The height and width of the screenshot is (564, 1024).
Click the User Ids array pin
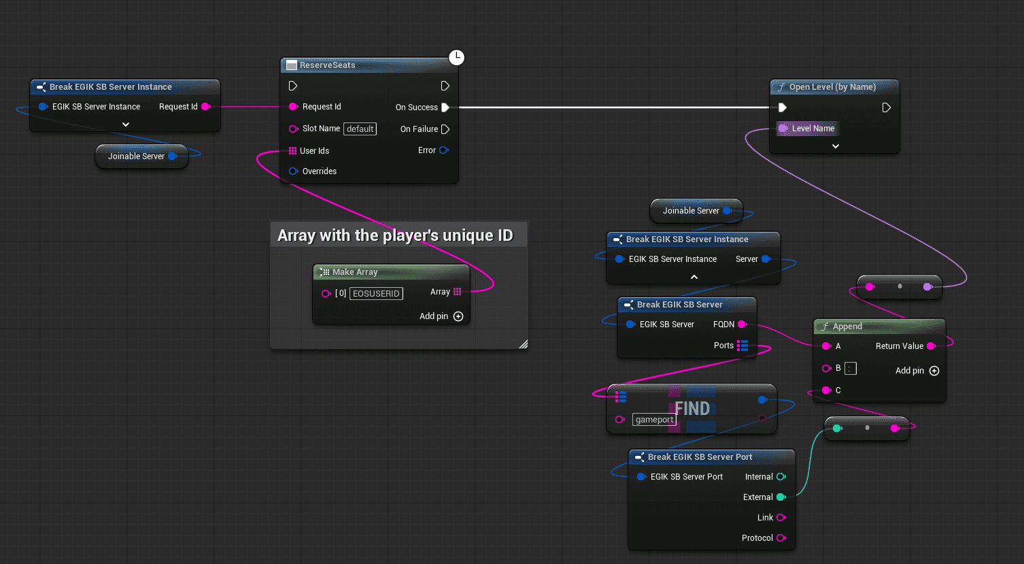292,151
